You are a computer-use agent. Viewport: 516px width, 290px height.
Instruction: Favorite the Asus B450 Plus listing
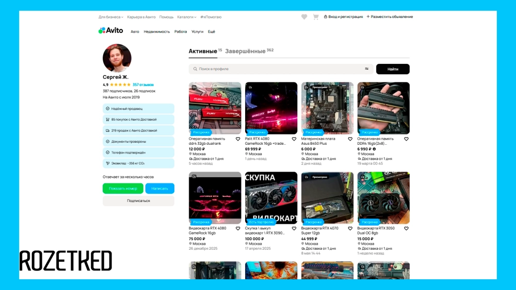click(x=350, y=139)
